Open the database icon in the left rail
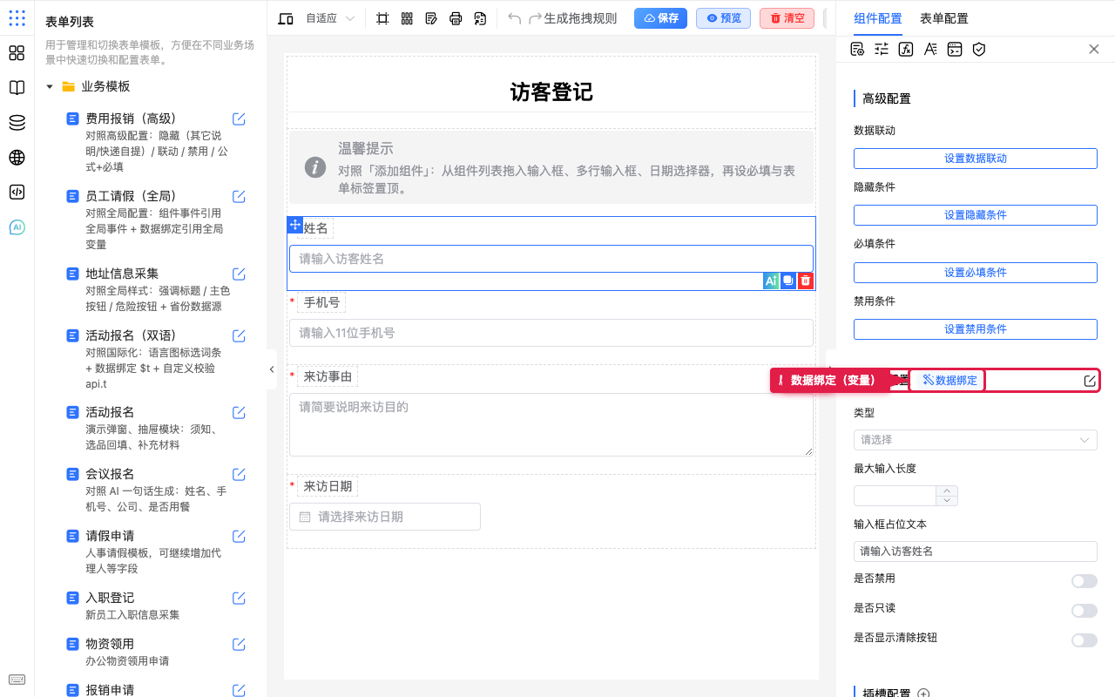This screenshot has width=1115, height=697. [17, 123]
